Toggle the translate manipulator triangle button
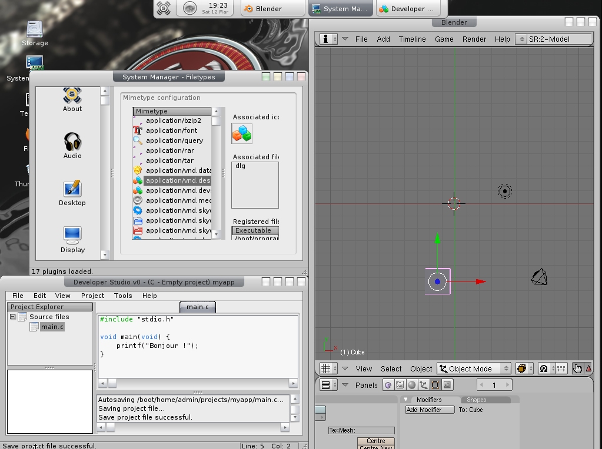The height and width of the screenshot is (449, 602). click(588, 368)
